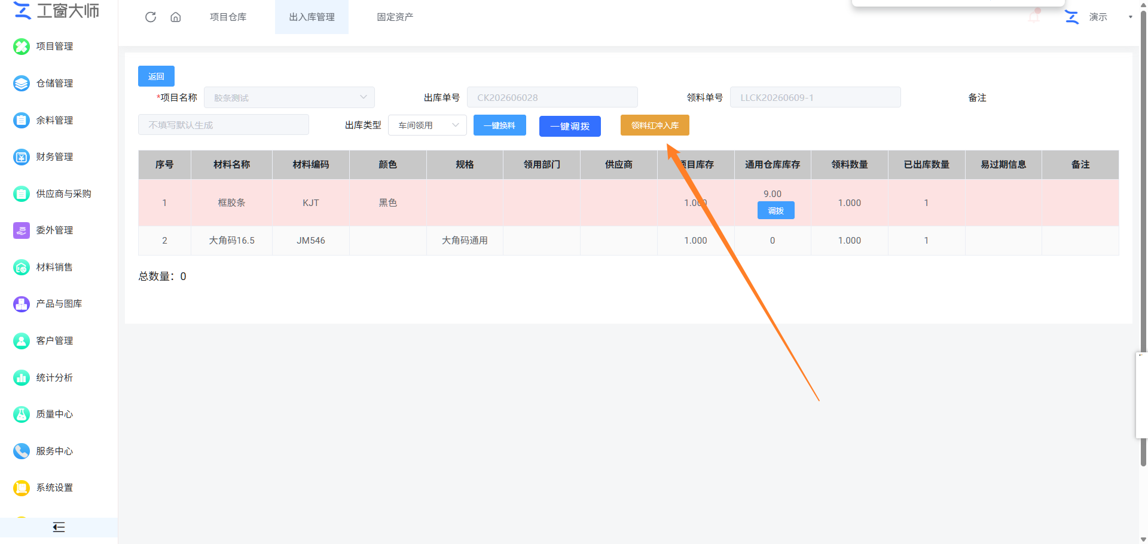Open 项目管理 sidebar icon
The width and height of the screenshot is (1148, 544).
pyautogui.click(x=22, y=47)
